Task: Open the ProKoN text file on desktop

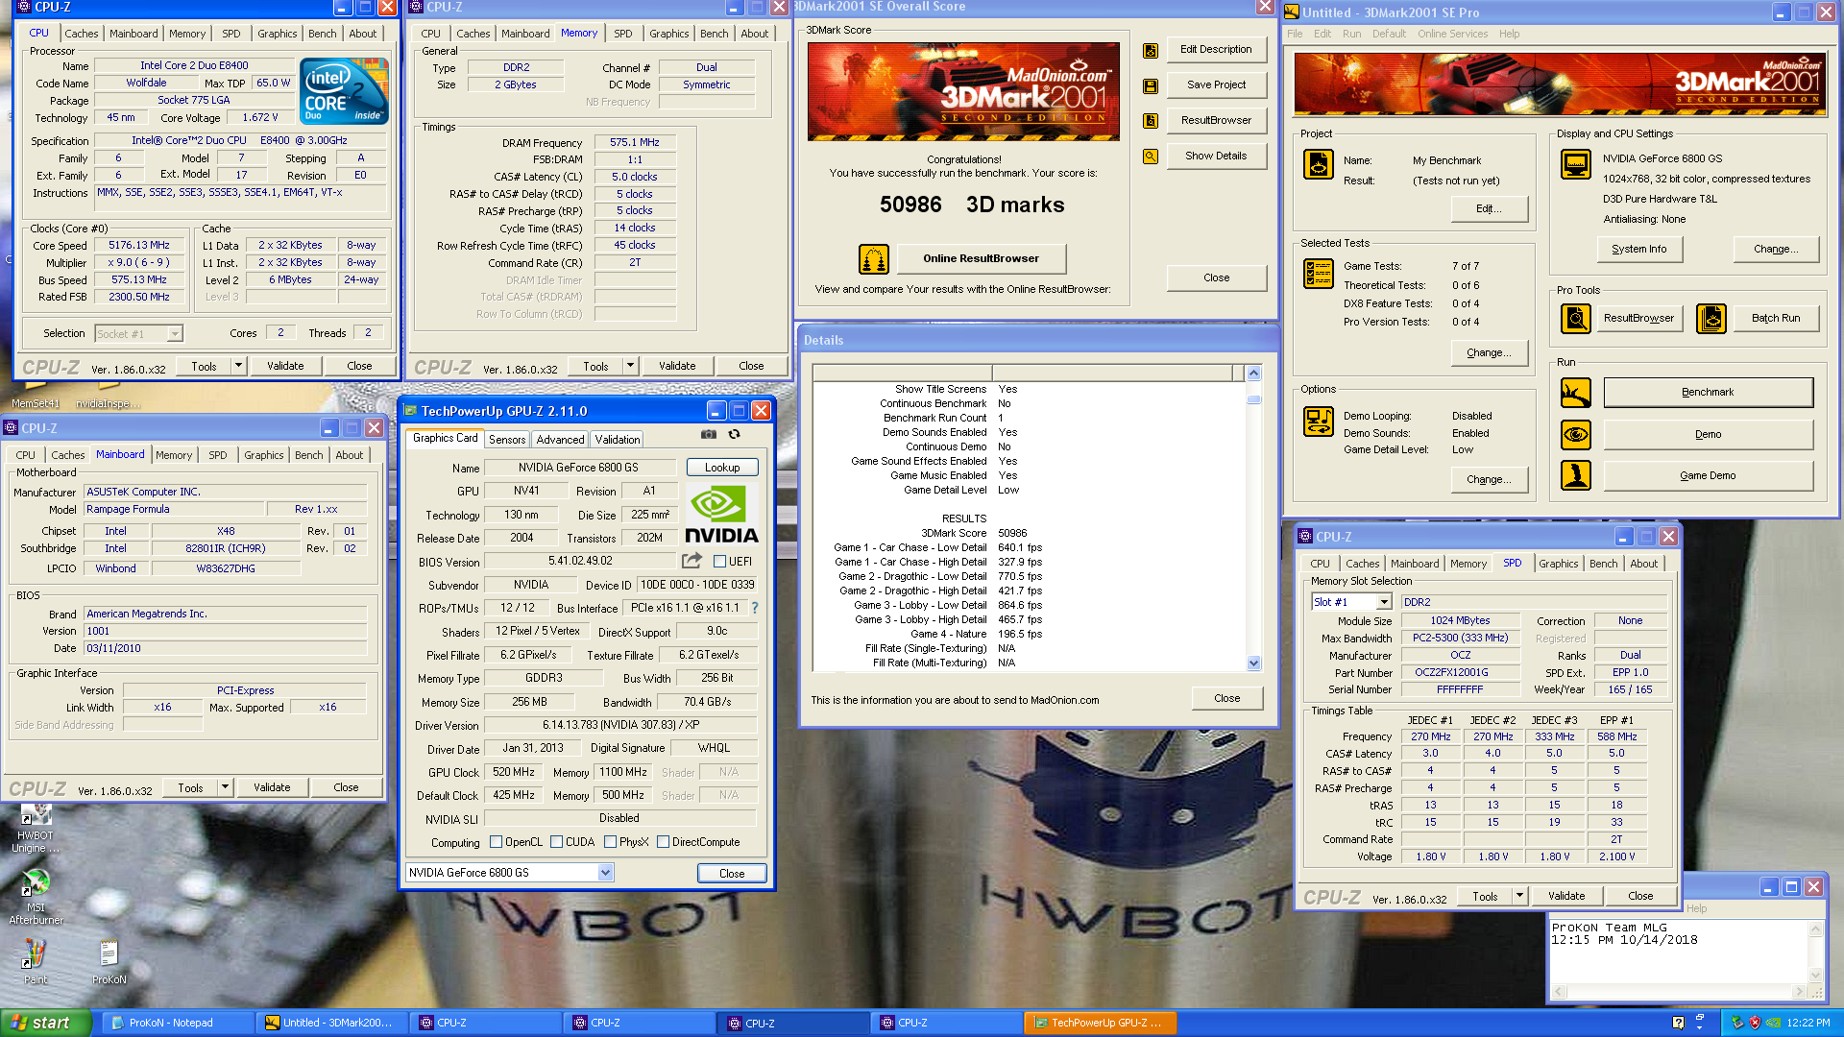Action: (109, 962)
